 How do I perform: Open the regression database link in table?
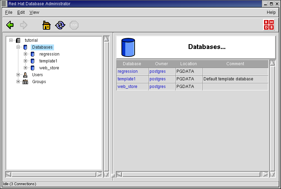point(128,71)
